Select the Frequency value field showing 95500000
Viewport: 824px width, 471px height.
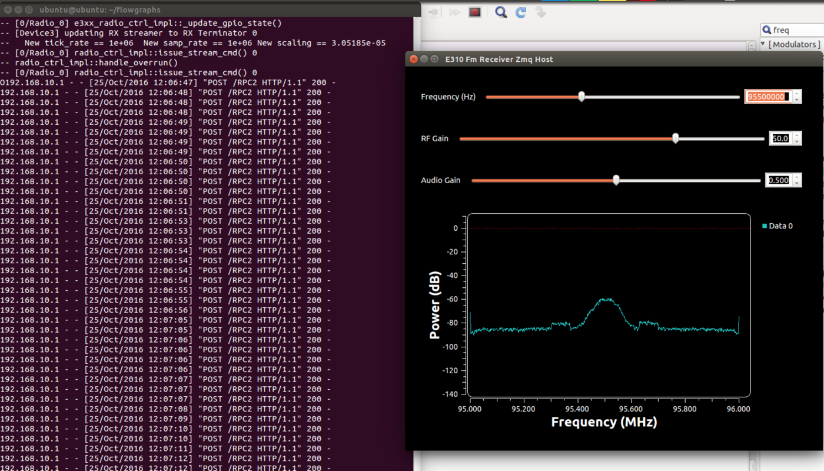click(768, 96)
